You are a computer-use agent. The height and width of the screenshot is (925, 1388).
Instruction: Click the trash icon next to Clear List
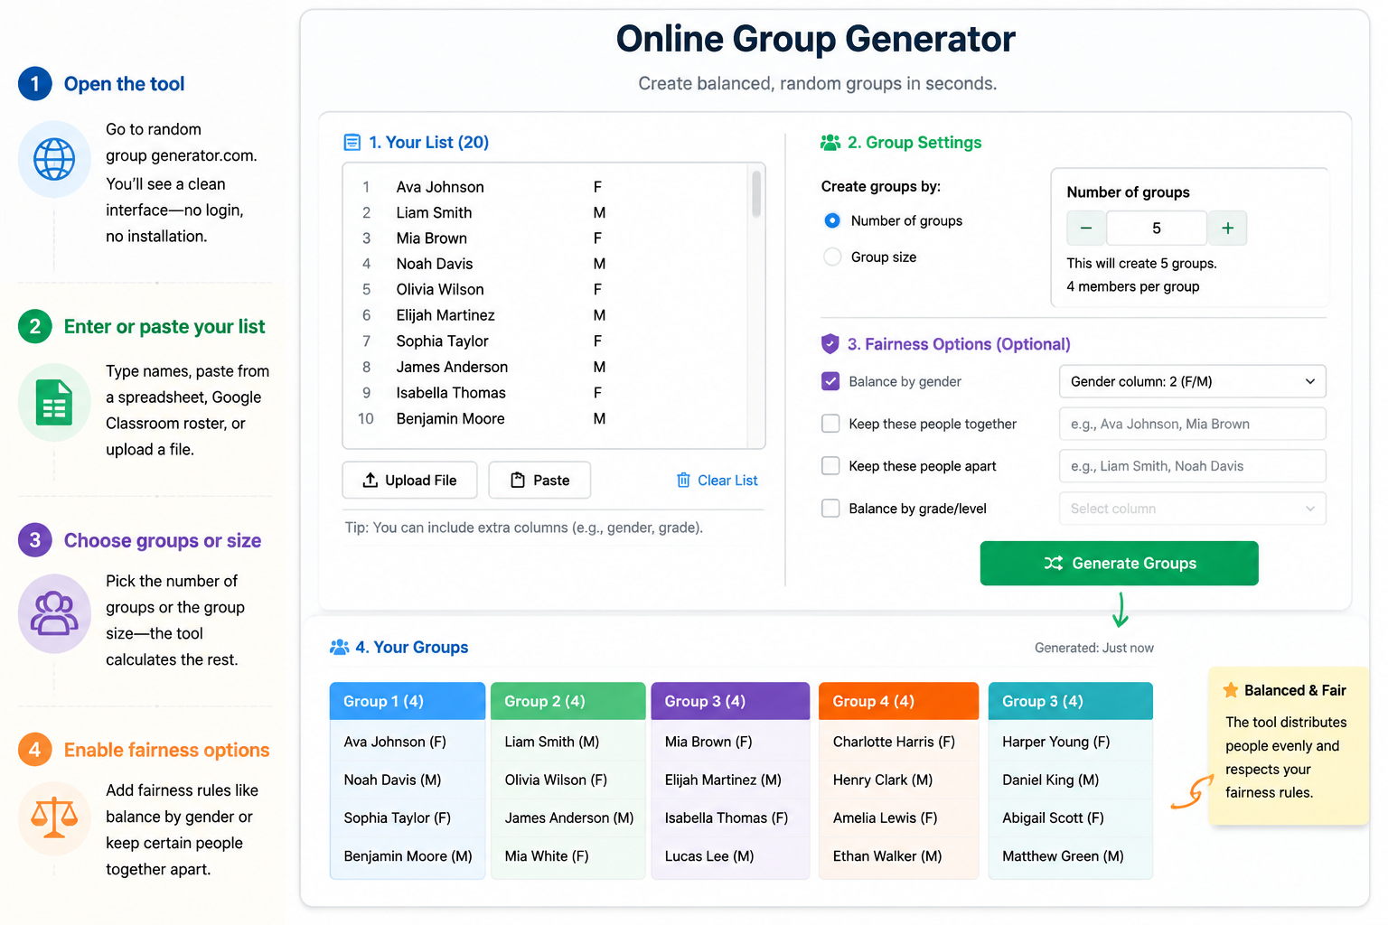(x=684, y=480)
